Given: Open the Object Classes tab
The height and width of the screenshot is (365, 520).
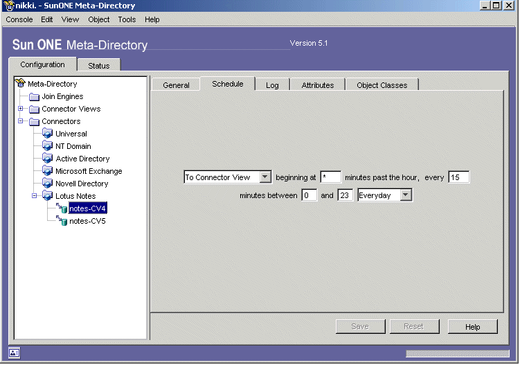Looking at the screenshot, I should coord(382,85).
